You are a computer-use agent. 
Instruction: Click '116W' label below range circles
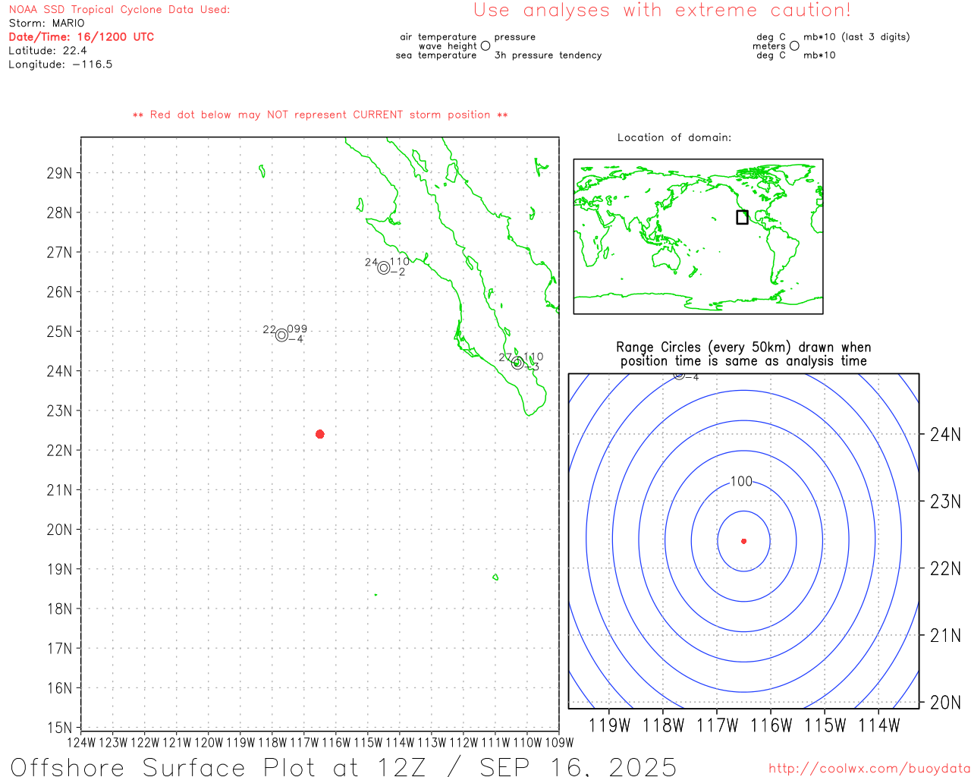pyautogui.click(x=771, y=725)
